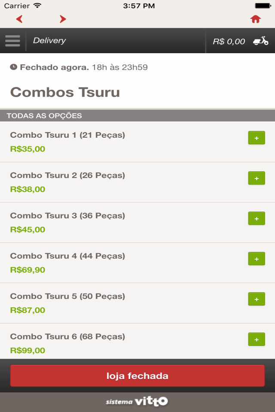Add Combo Tsuru 1 with plus button
This screenshot has height=412, width=275.
tap(257, 138)
